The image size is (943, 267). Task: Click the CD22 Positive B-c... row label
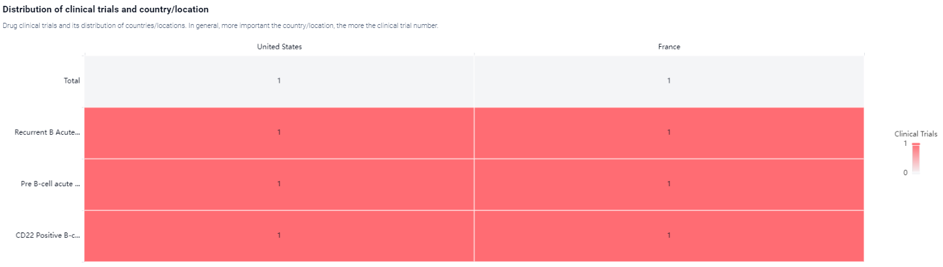pos(48,235)
